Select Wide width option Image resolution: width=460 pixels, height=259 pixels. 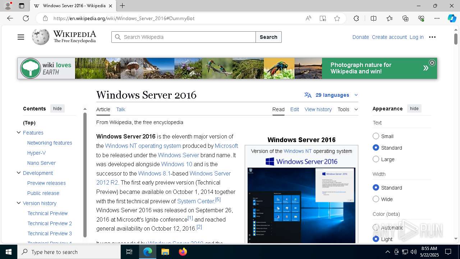click(376, 199)
